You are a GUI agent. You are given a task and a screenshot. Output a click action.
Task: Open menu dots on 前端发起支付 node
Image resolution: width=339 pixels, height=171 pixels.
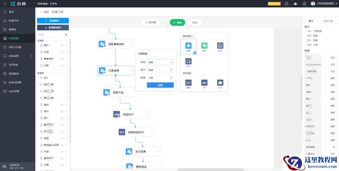point(151,130)
